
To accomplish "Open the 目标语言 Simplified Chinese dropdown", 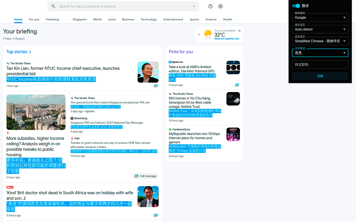I will (320, 41).
